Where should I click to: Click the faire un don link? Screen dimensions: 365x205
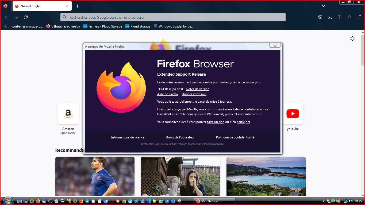(x=216, y=122)
